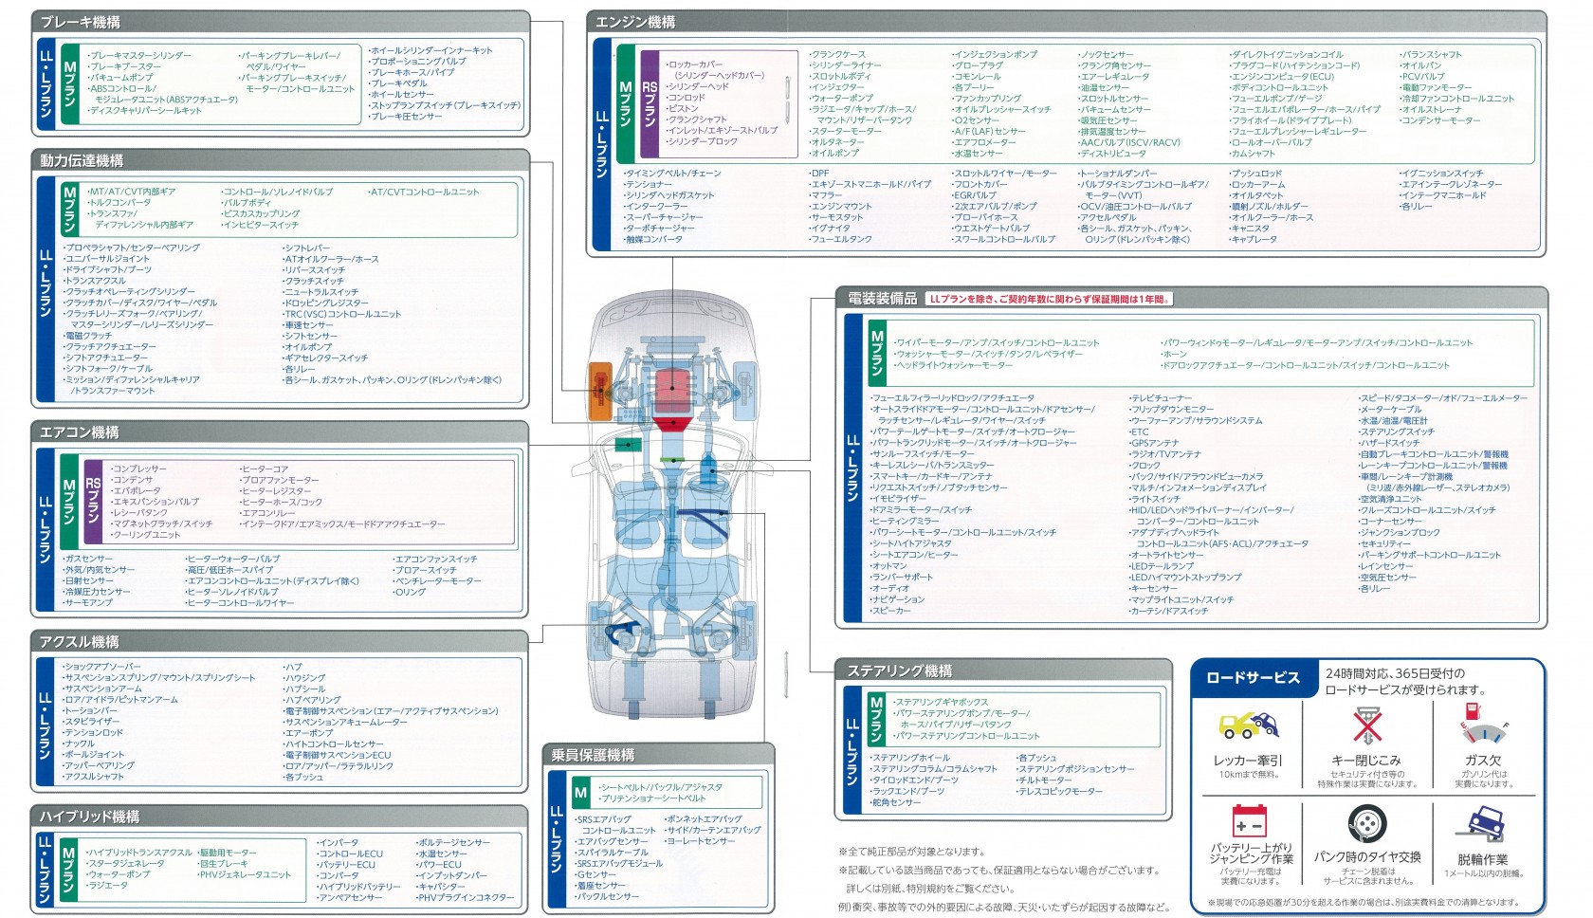Image resolution: width=1593 pixels, height=918 pixels.
Task: Click the crossed-out key icon for キー閉じこみ
Action: tap(1366, 726)
